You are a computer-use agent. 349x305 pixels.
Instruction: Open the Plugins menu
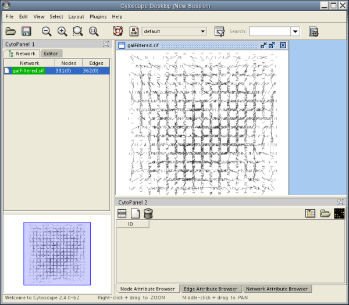click(98, 17)
